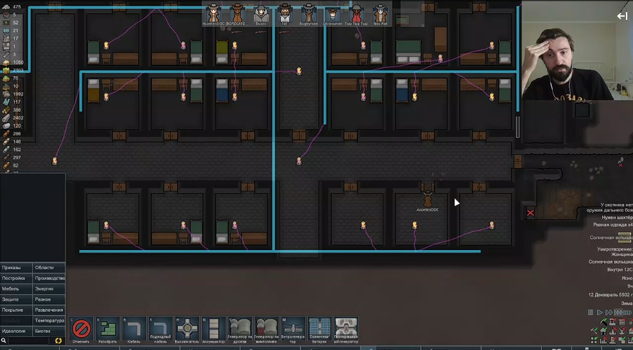This screenshot has height=350, width=633.
Task: Click the collapse arrow icon near webcam overlay
Action: [x=621, y=16]
